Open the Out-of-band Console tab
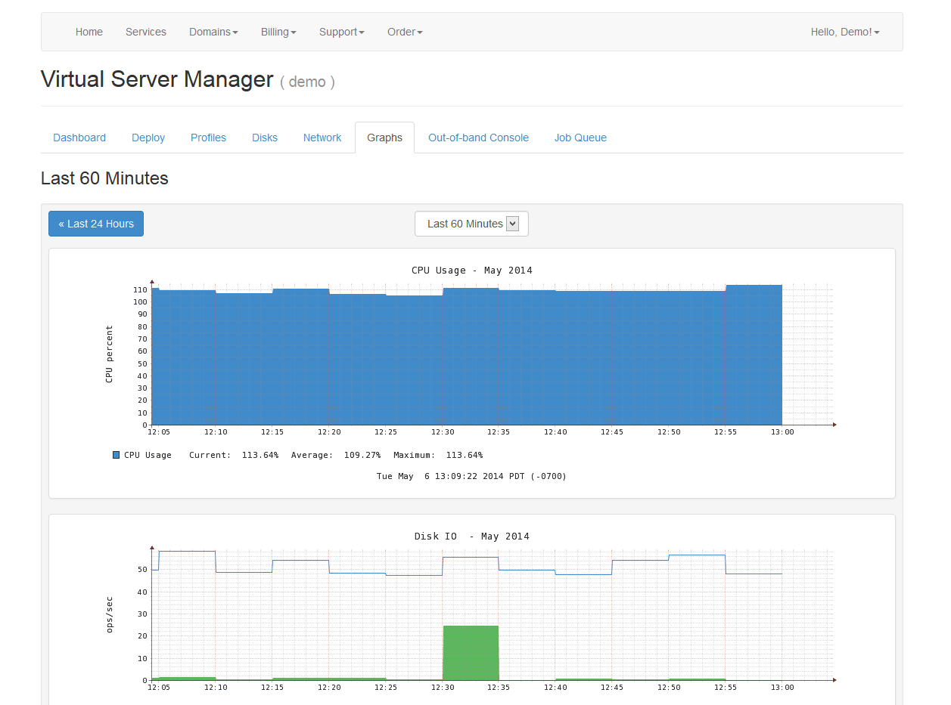Viewport: 951px width, 705px height. pyautogui.click(x=478, y=138)
